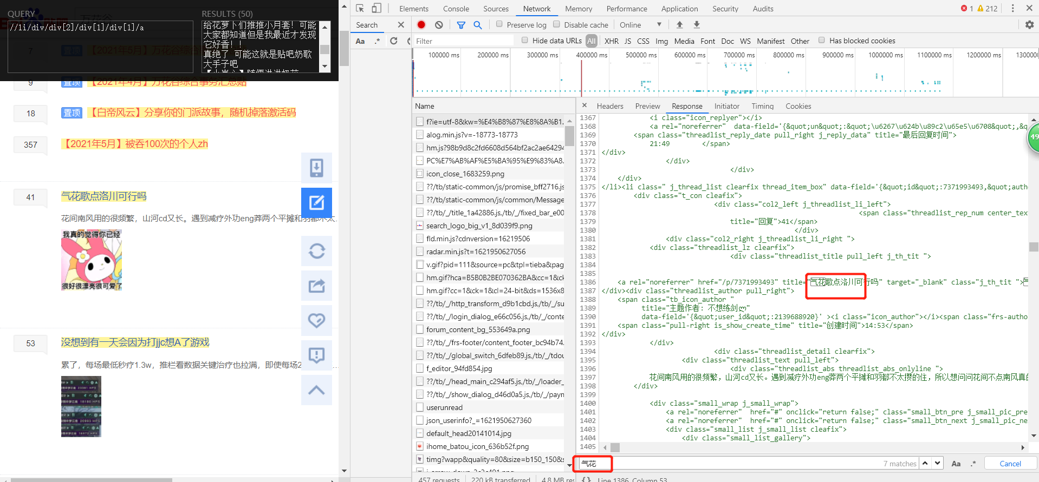This screenshot has height=482, width=1039.
Task: Tick checkbox for userunread request
Action: (420, 407)
